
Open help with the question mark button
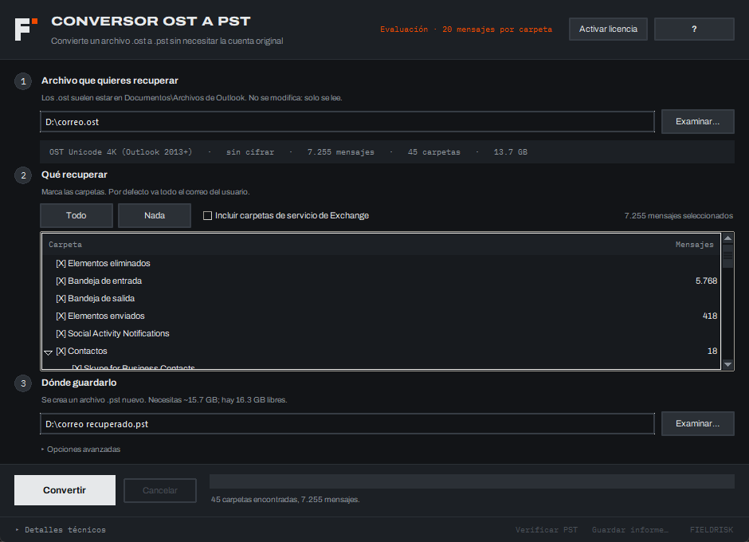pos(694,29)
